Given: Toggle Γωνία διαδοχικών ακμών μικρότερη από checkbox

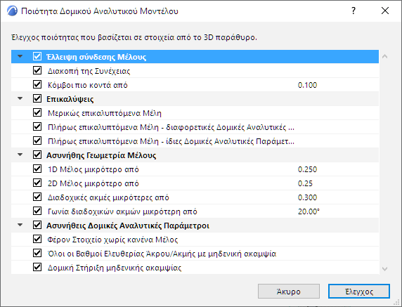Looking at the screenshot, I should tap(37, 211).
